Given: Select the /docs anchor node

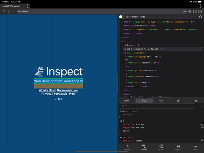Looking at the screenshot, I should pos(142,63).
